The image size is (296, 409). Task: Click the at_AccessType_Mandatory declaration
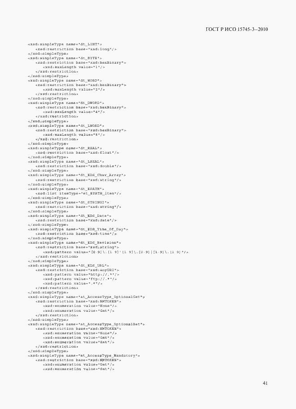pos(84,356)
